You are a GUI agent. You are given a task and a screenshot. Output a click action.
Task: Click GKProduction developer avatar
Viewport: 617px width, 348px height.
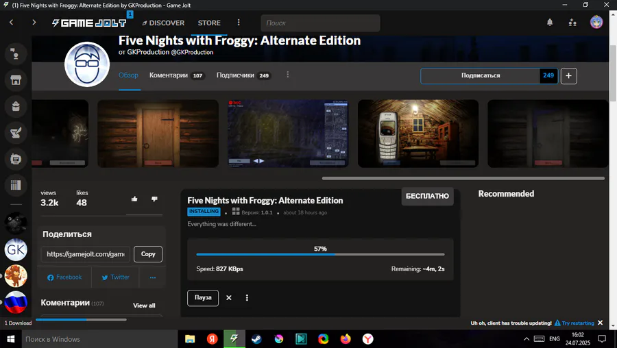tap(87, 64)
